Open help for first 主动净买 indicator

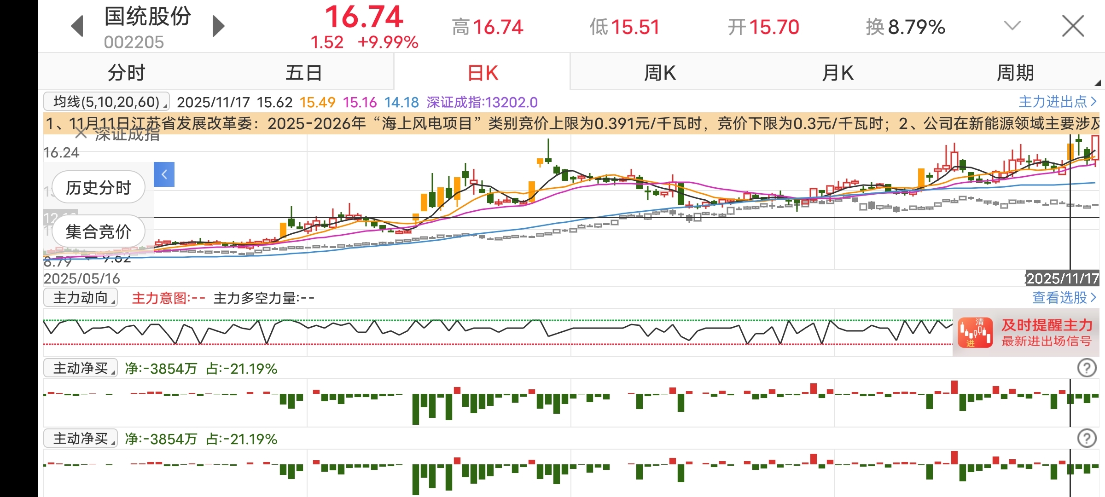click(1087, 368)
